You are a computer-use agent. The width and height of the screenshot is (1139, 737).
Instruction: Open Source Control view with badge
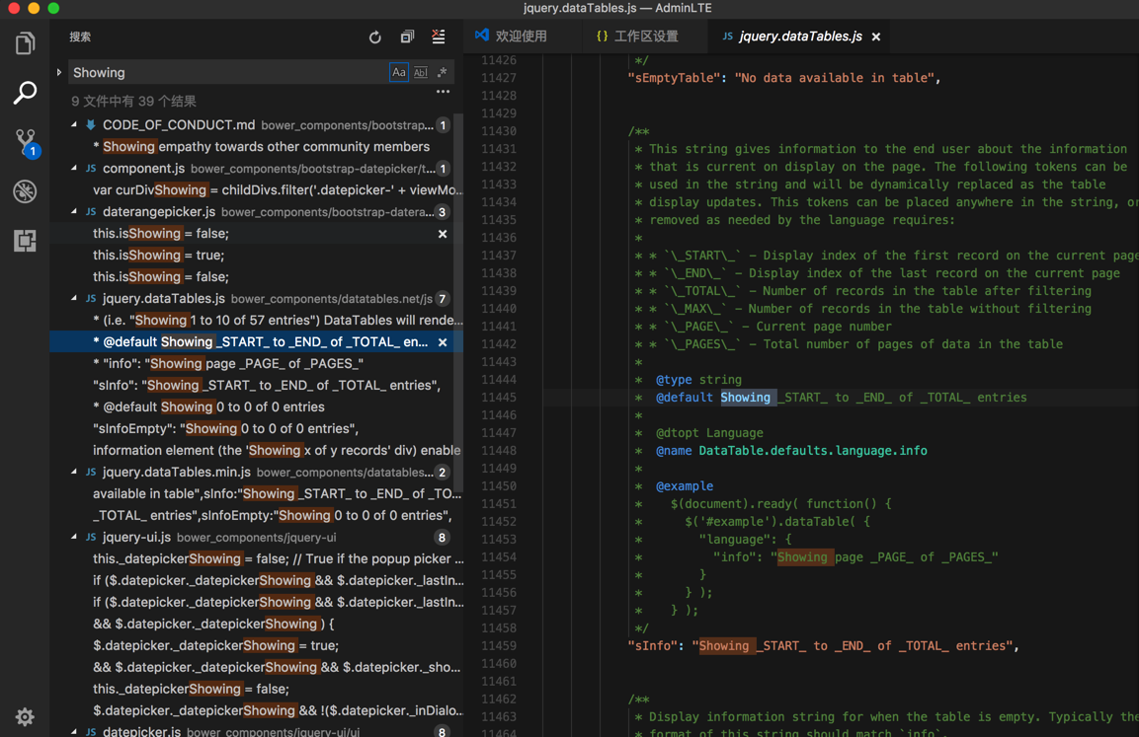point(25,142)
